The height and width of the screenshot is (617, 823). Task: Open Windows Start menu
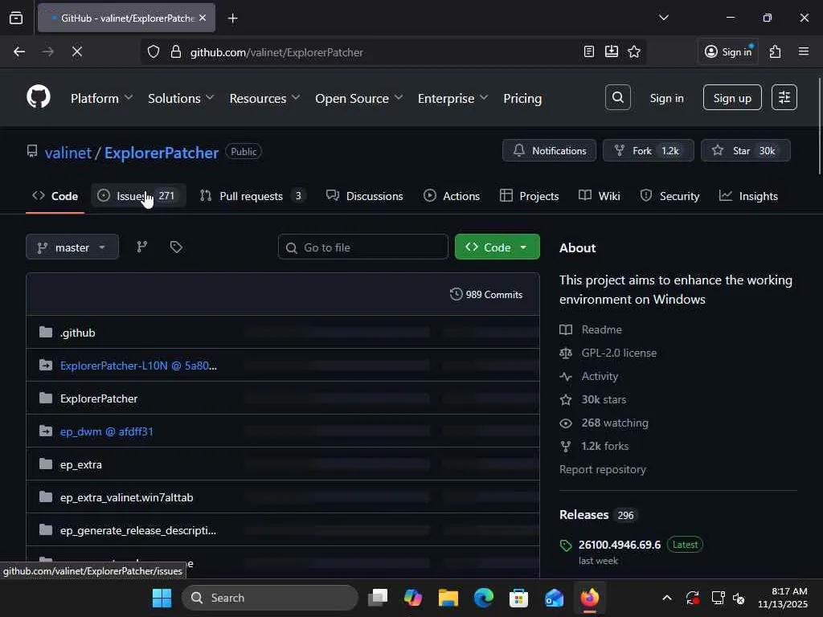point(162,598)
